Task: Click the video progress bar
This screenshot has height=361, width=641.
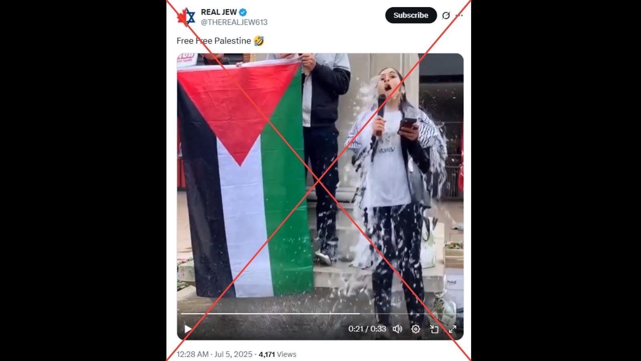Action: pos(320,313)
